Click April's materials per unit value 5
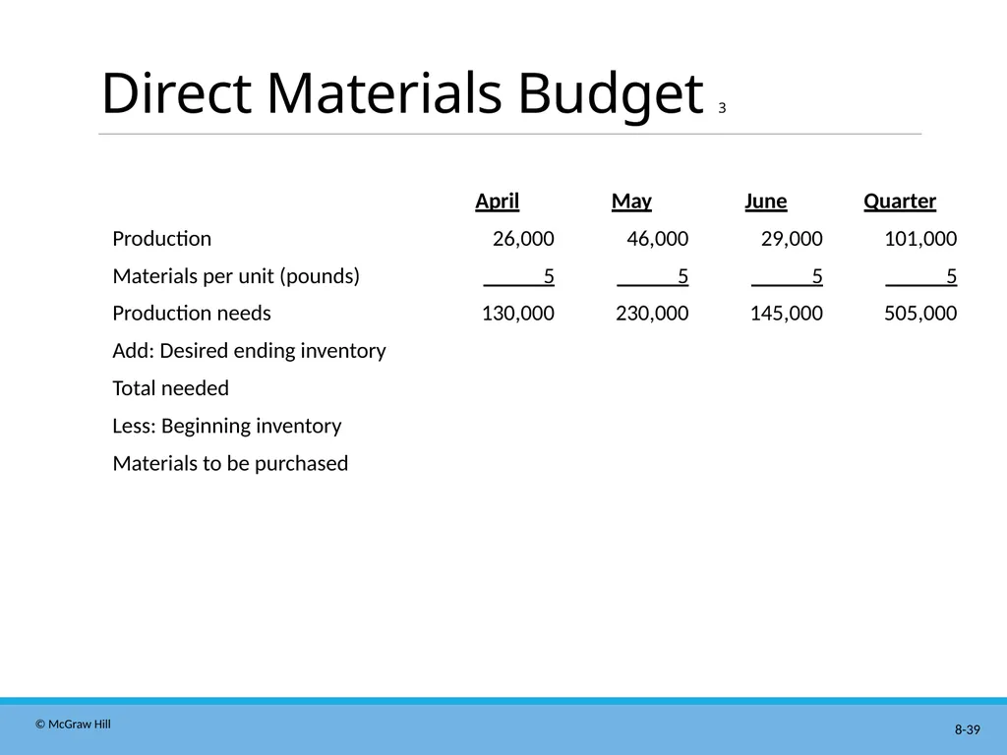The width and height of the screenshot is (1007, 755). (549, 276)
